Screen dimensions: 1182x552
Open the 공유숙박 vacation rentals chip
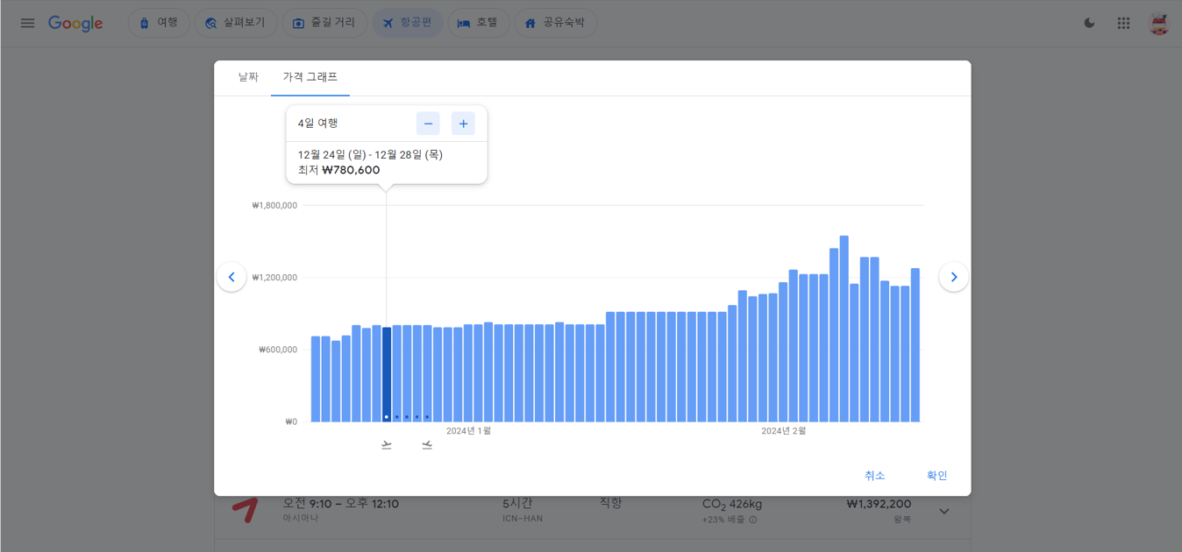[x=555, y=23]
